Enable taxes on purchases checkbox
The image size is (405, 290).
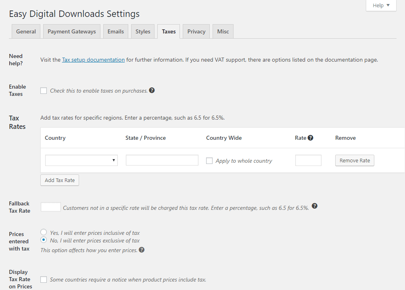pos(44,91)
